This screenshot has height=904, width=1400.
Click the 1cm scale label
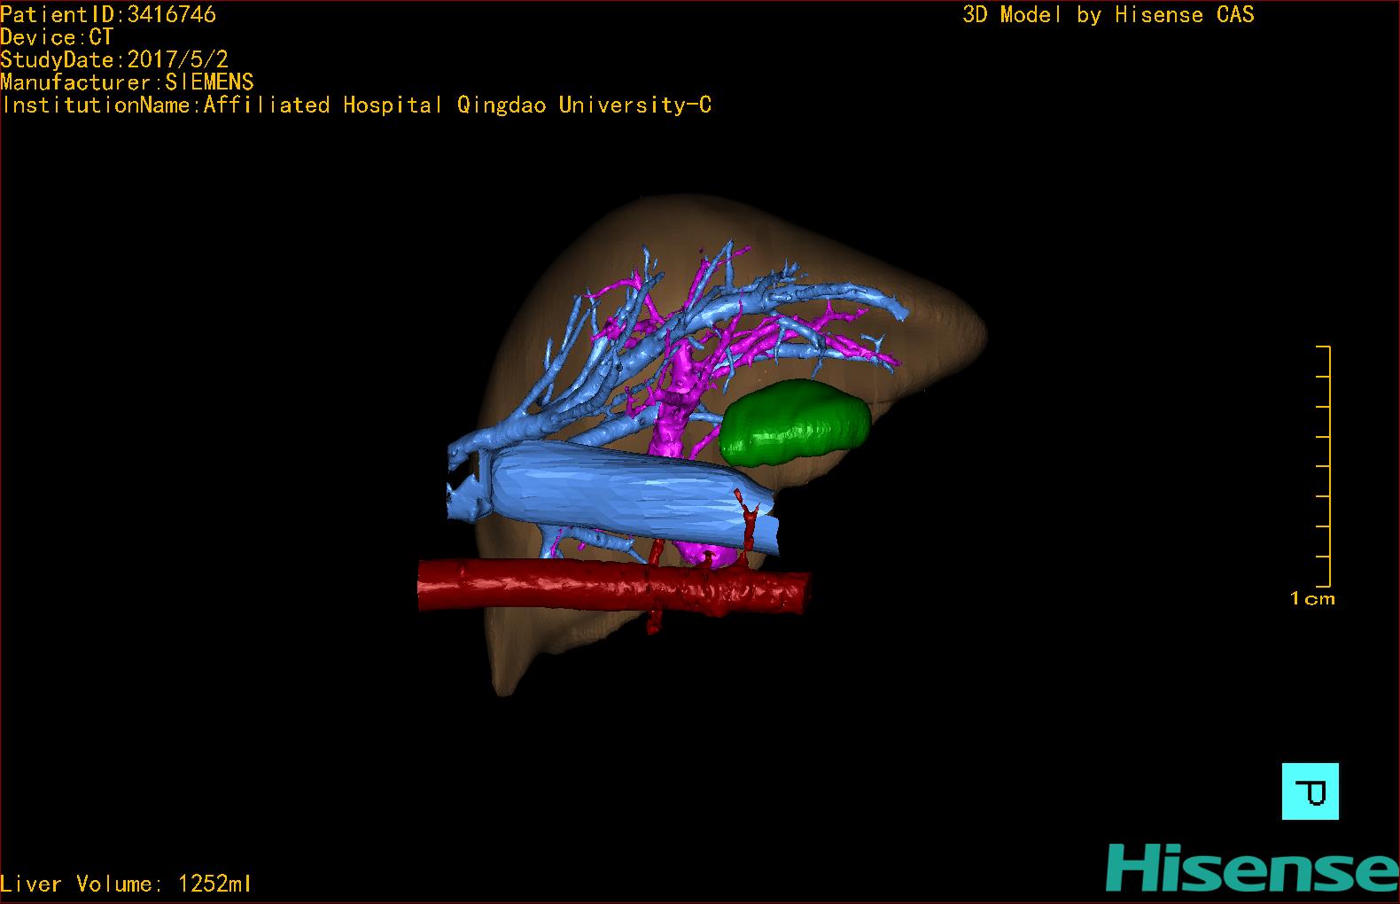pyautogui.click(x=1312, y=599)
